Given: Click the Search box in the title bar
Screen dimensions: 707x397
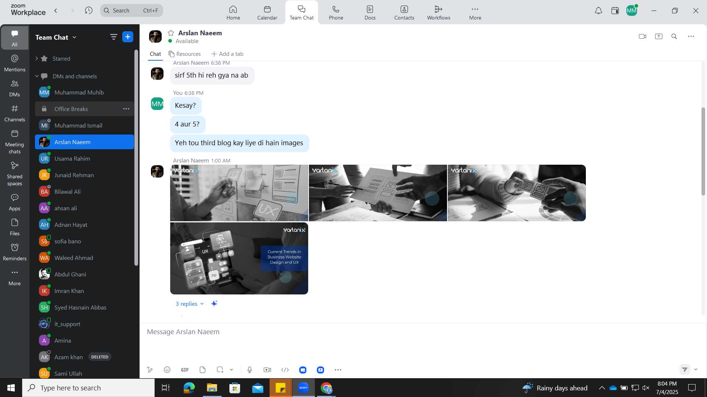Looking at the screenshot, I should coord(131,11).
